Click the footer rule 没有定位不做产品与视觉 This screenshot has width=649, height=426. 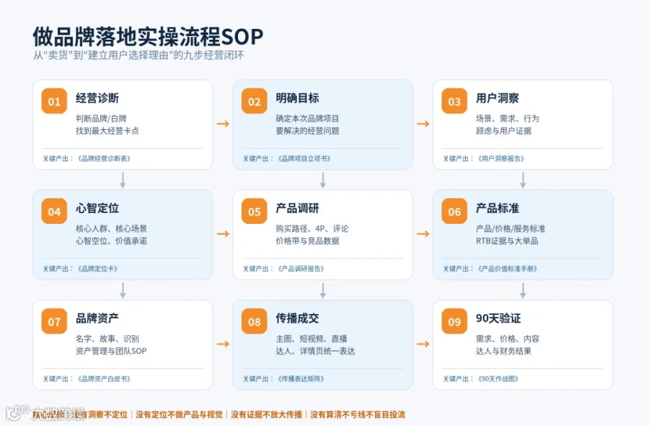point(180,414)
